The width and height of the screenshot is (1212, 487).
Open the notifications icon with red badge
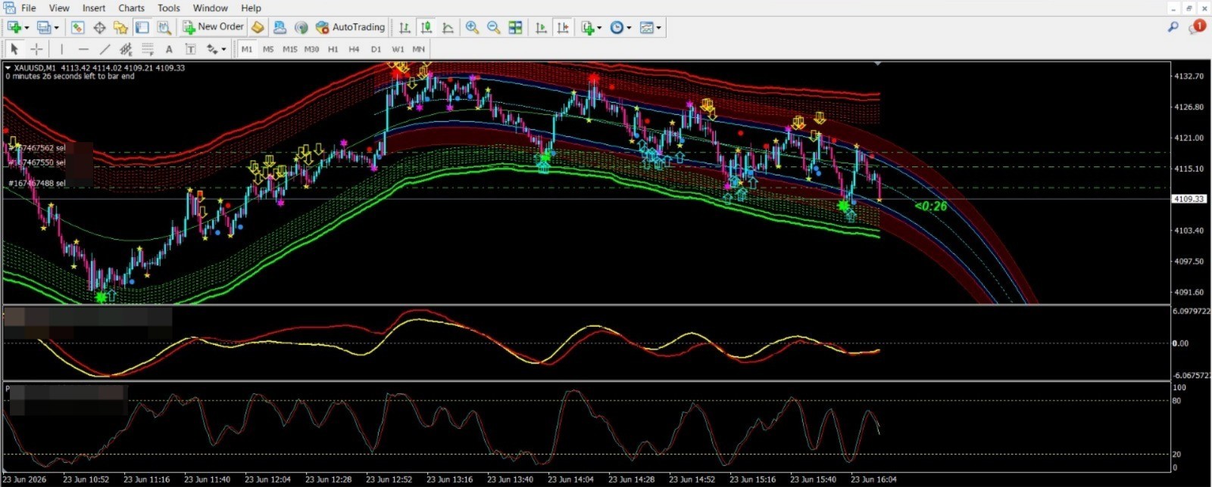tap(1197, 27)
